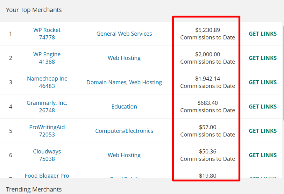Click GET LINKS for WP Engine
284x194 pixels.
pos(262,58)
